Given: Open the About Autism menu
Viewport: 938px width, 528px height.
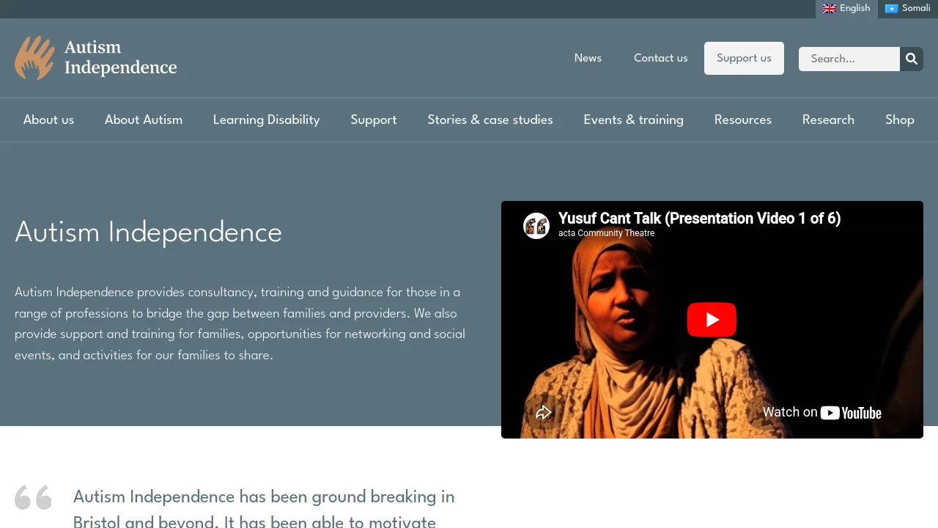Looking at the screenshot, I should pyautogui.click(x=144, y=120).
